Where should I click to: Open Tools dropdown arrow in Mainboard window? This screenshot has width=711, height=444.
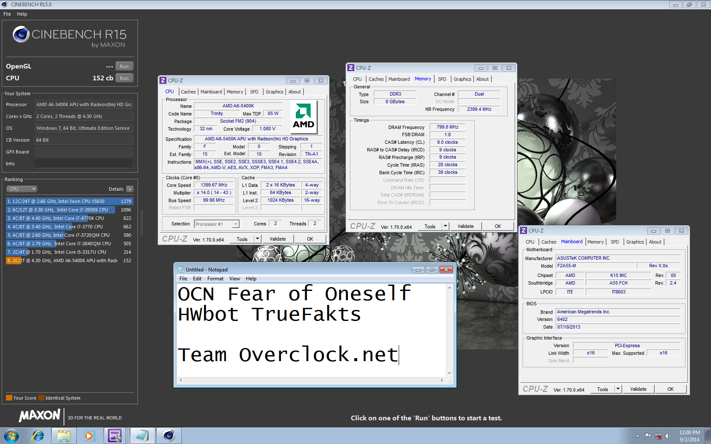(x=618, y=389)
